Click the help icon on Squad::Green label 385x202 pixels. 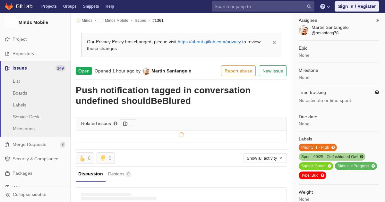329,166
